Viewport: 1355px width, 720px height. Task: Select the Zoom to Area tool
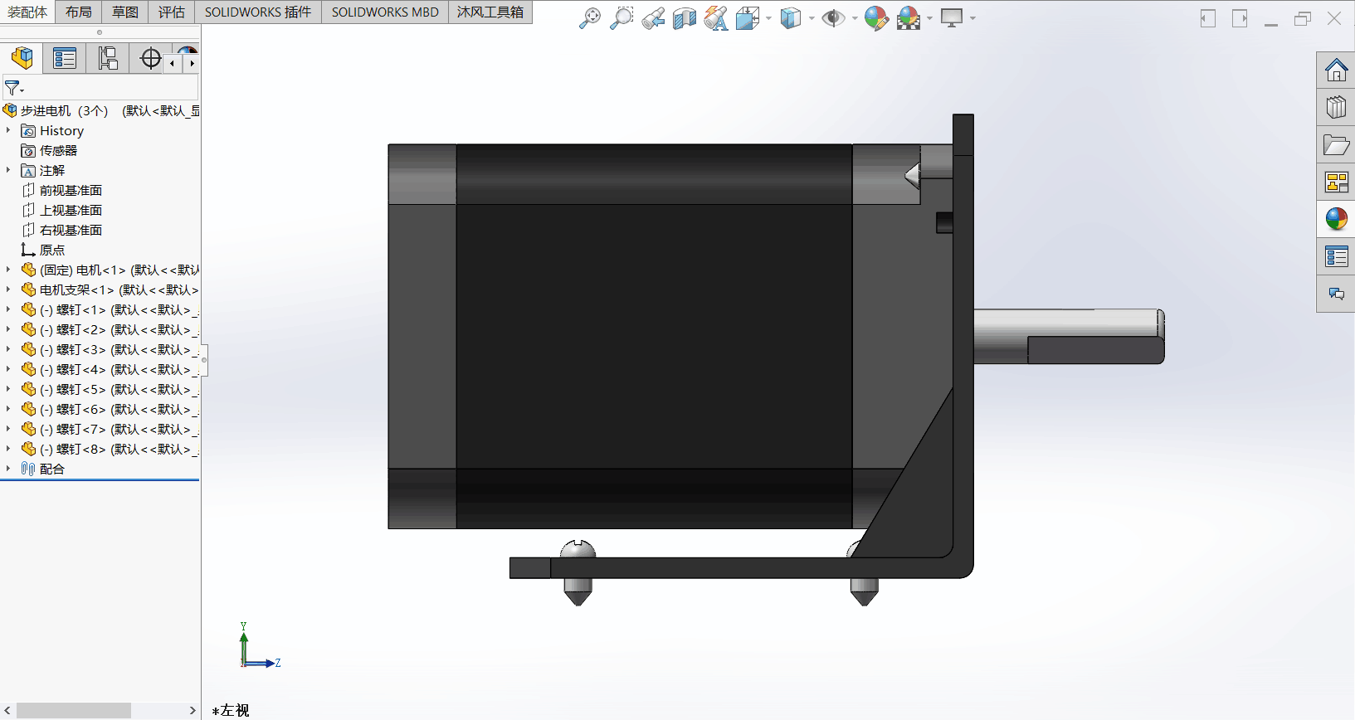pyautogui.click(x=621, y=18)
